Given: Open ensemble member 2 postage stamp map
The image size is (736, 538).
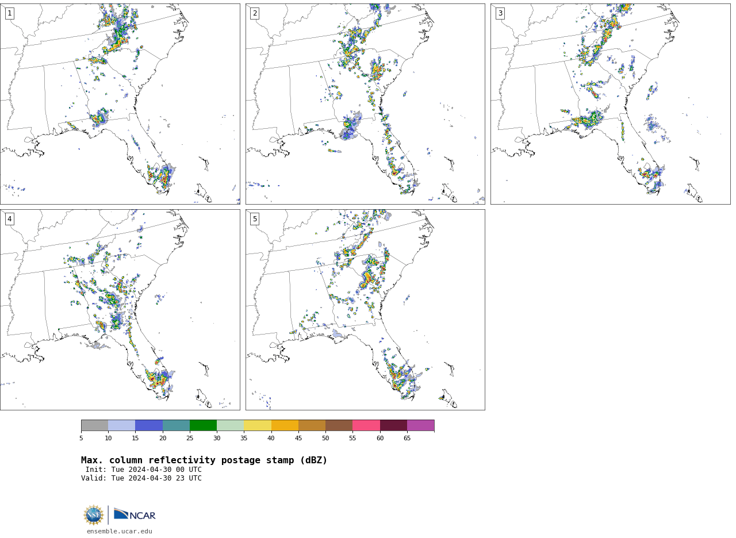Looking at the screenshot, I should tap(365, 104).
